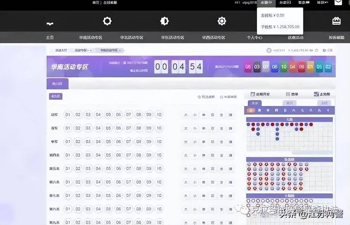Toggle 单 for the 亚军 row
Image resolution: width=350 pixels, height=225 pixels.
point(203,128)
